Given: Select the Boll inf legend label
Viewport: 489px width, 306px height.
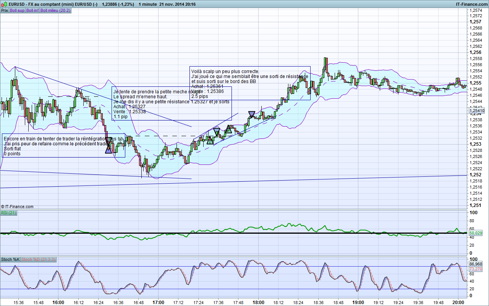Looking at the screenshot, I should pos(32,10).
